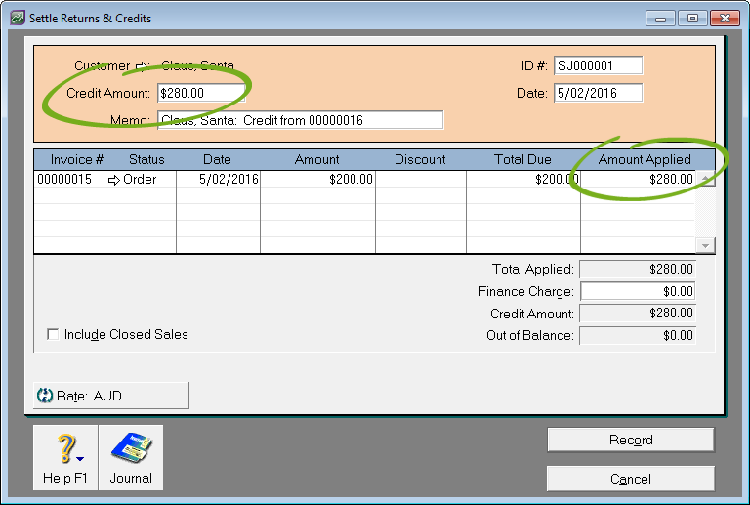Click the Help F1 question mark icon
The height and width of the screenshot is (505, 750).
tap(64, 449)
